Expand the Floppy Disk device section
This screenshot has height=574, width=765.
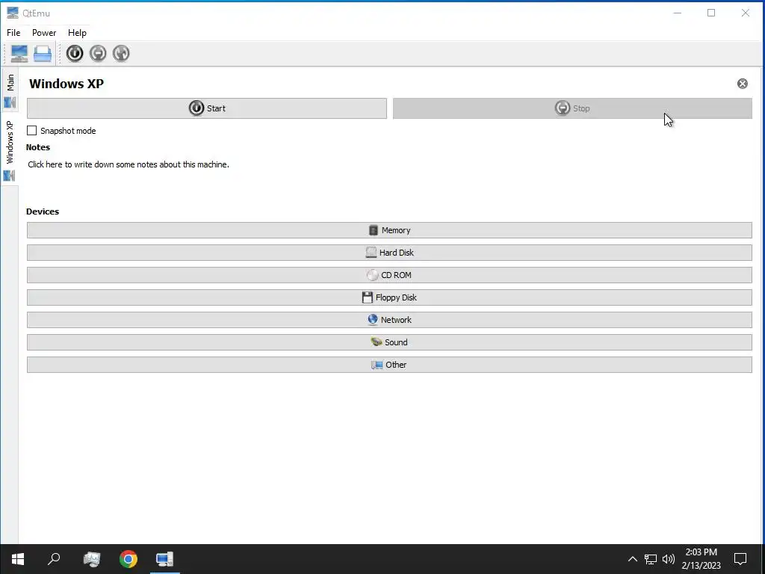(x=389, y=297)
